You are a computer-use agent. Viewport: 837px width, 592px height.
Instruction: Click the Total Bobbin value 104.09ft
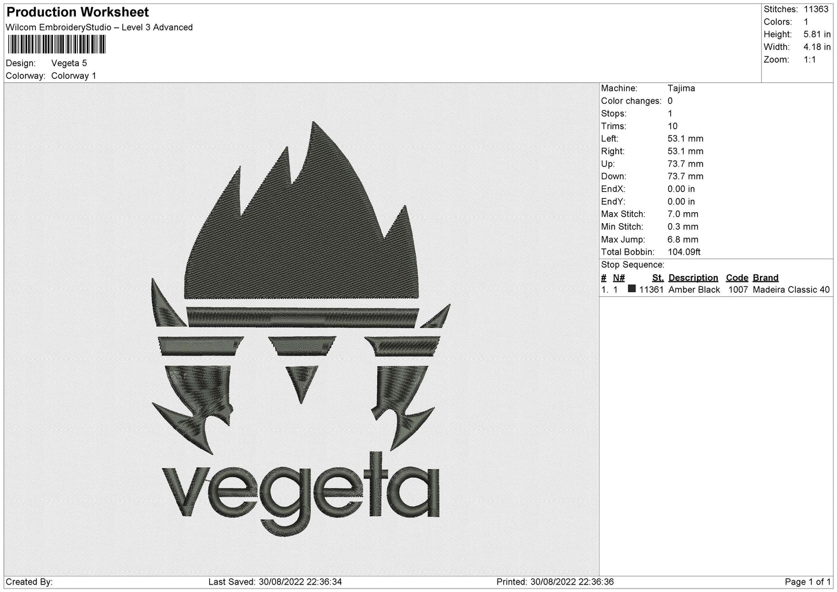point(684,252)
